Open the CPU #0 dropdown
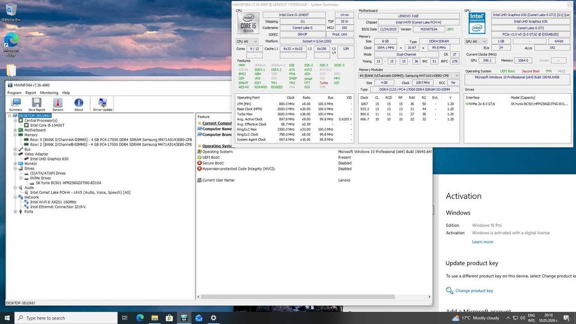This screenshot has height=324, width=576. [x=247, y=41]
